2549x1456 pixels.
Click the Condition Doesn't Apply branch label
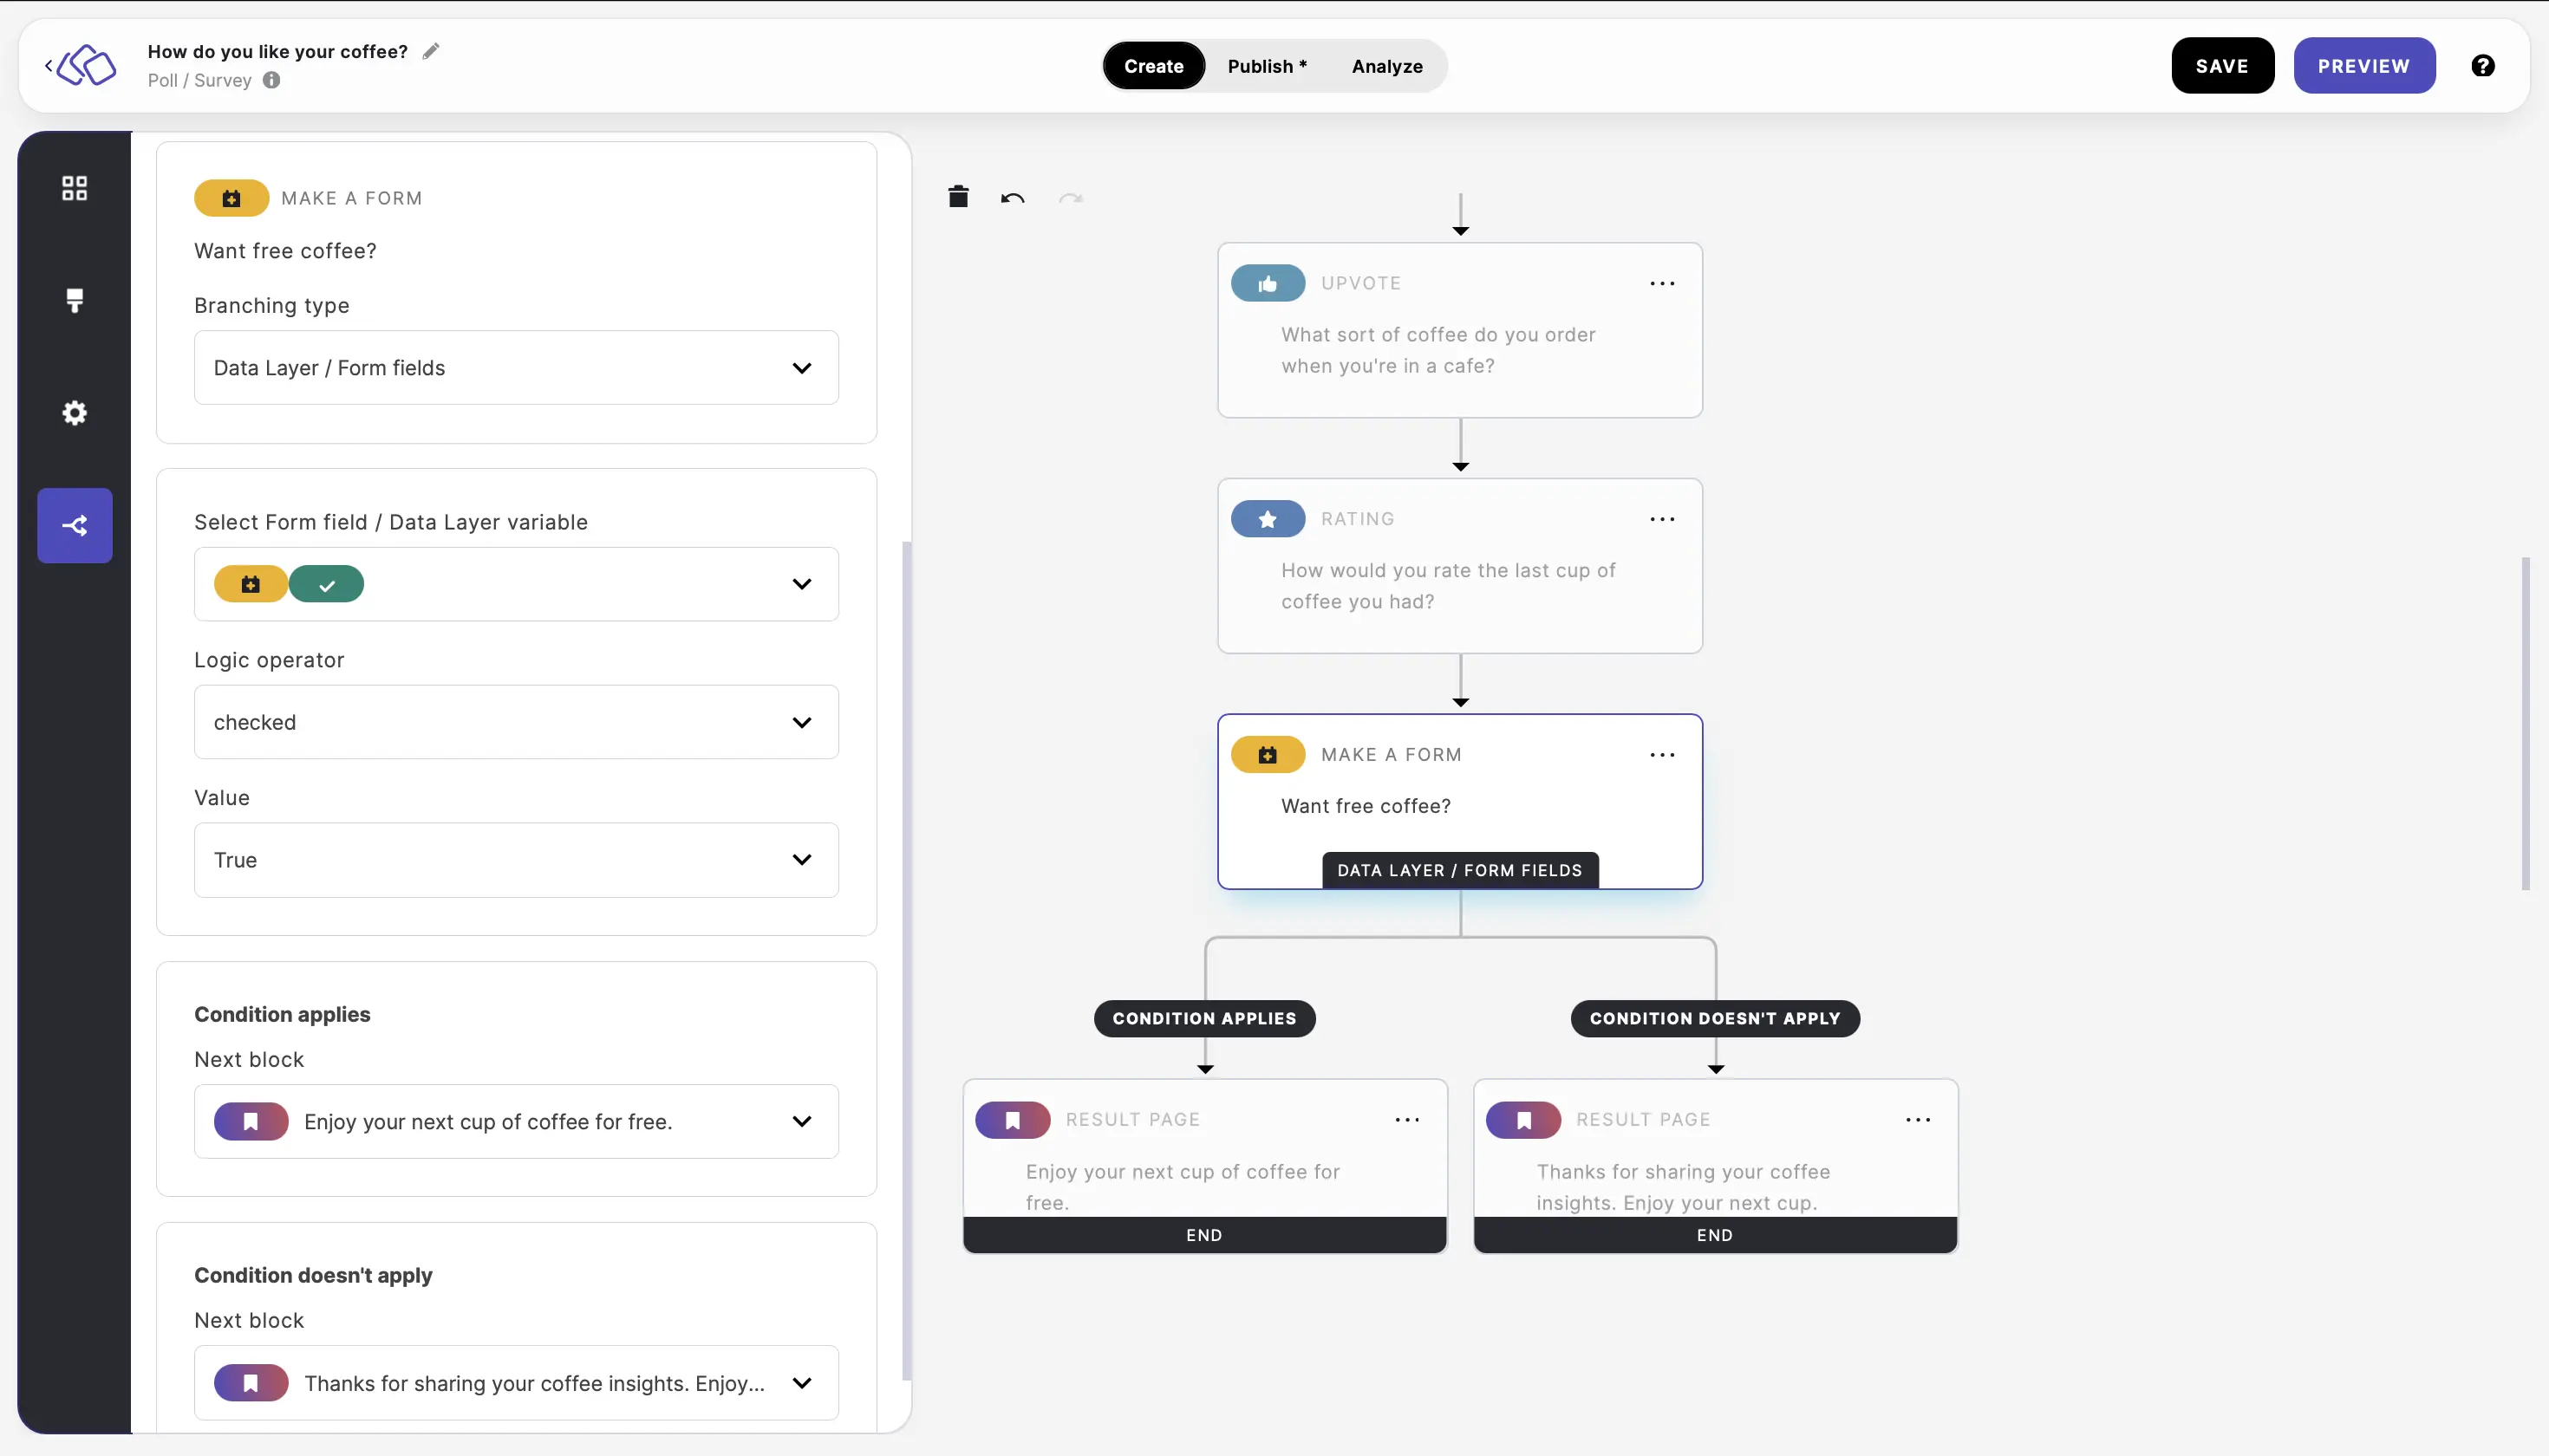pos(1715,1018)
